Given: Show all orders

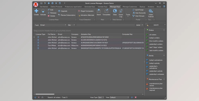Looking at the screenshot, I should (x=153, y=35).
